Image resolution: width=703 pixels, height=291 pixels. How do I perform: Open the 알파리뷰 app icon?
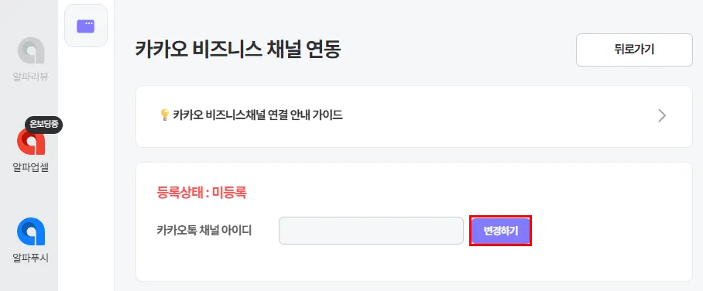click(31, 50)
